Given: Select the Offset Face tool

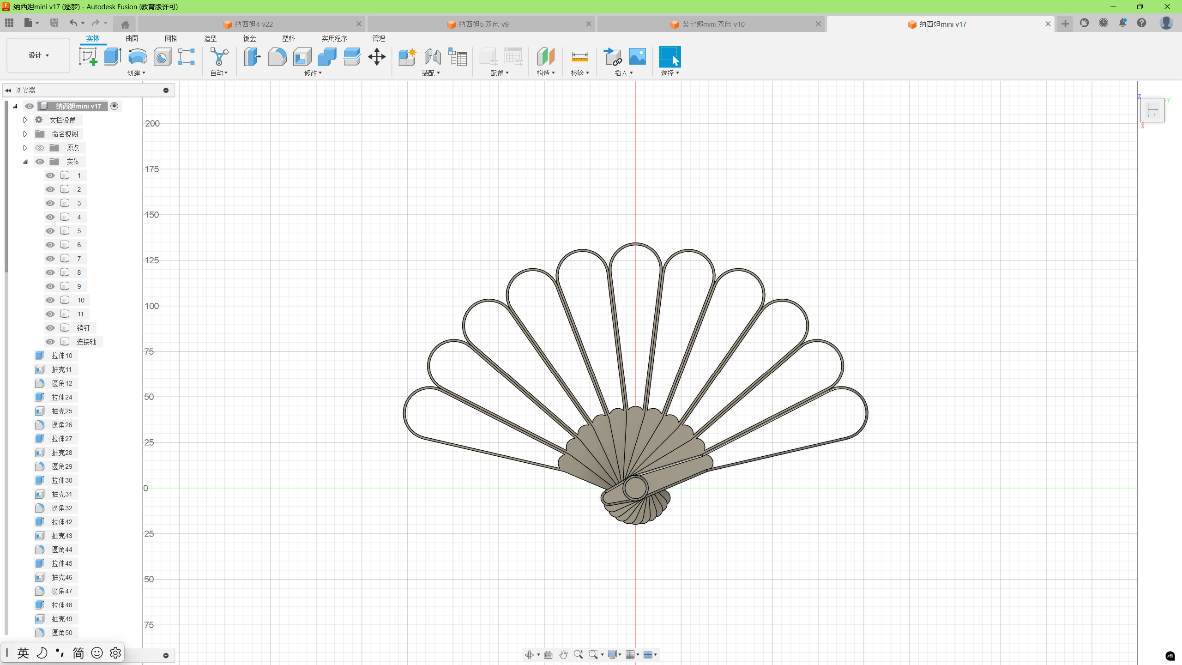Looking at the screenshot, I should [352, 57].
